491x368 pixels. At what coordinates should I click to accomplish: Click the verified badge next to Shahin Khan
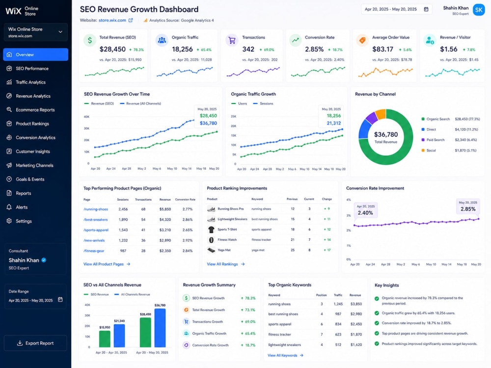click(x=44, y=260)
